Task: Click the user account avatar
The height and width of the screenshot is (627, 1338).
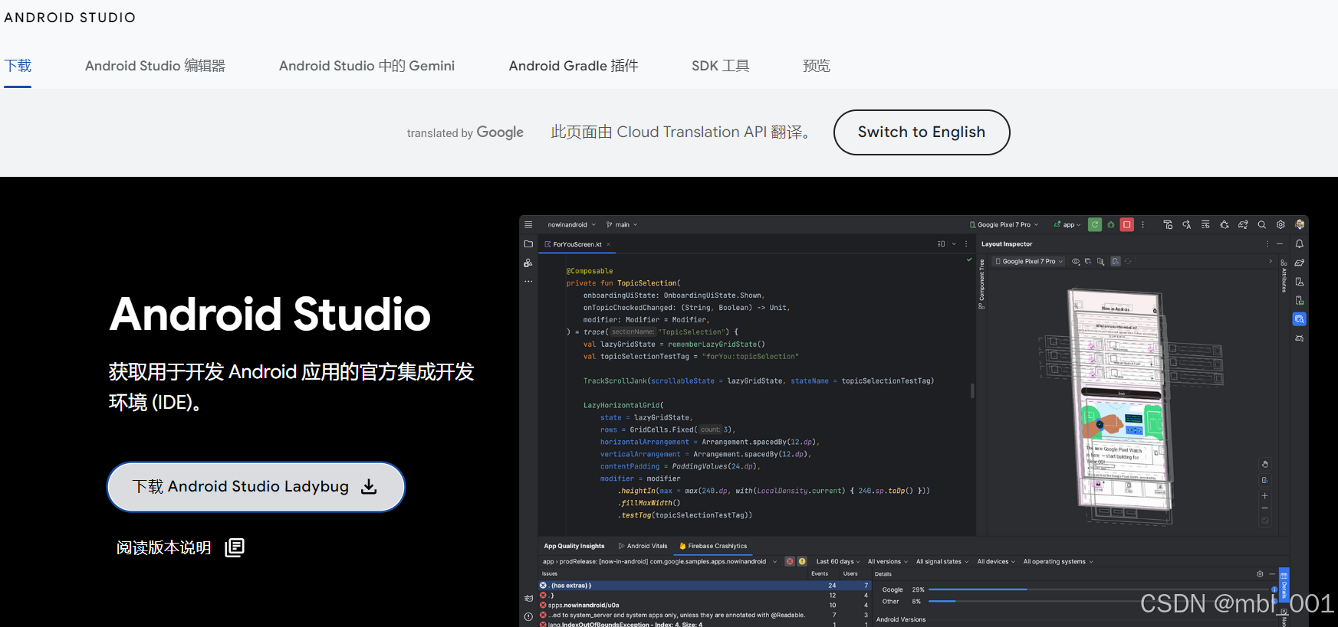Action: pos(1300,224)
